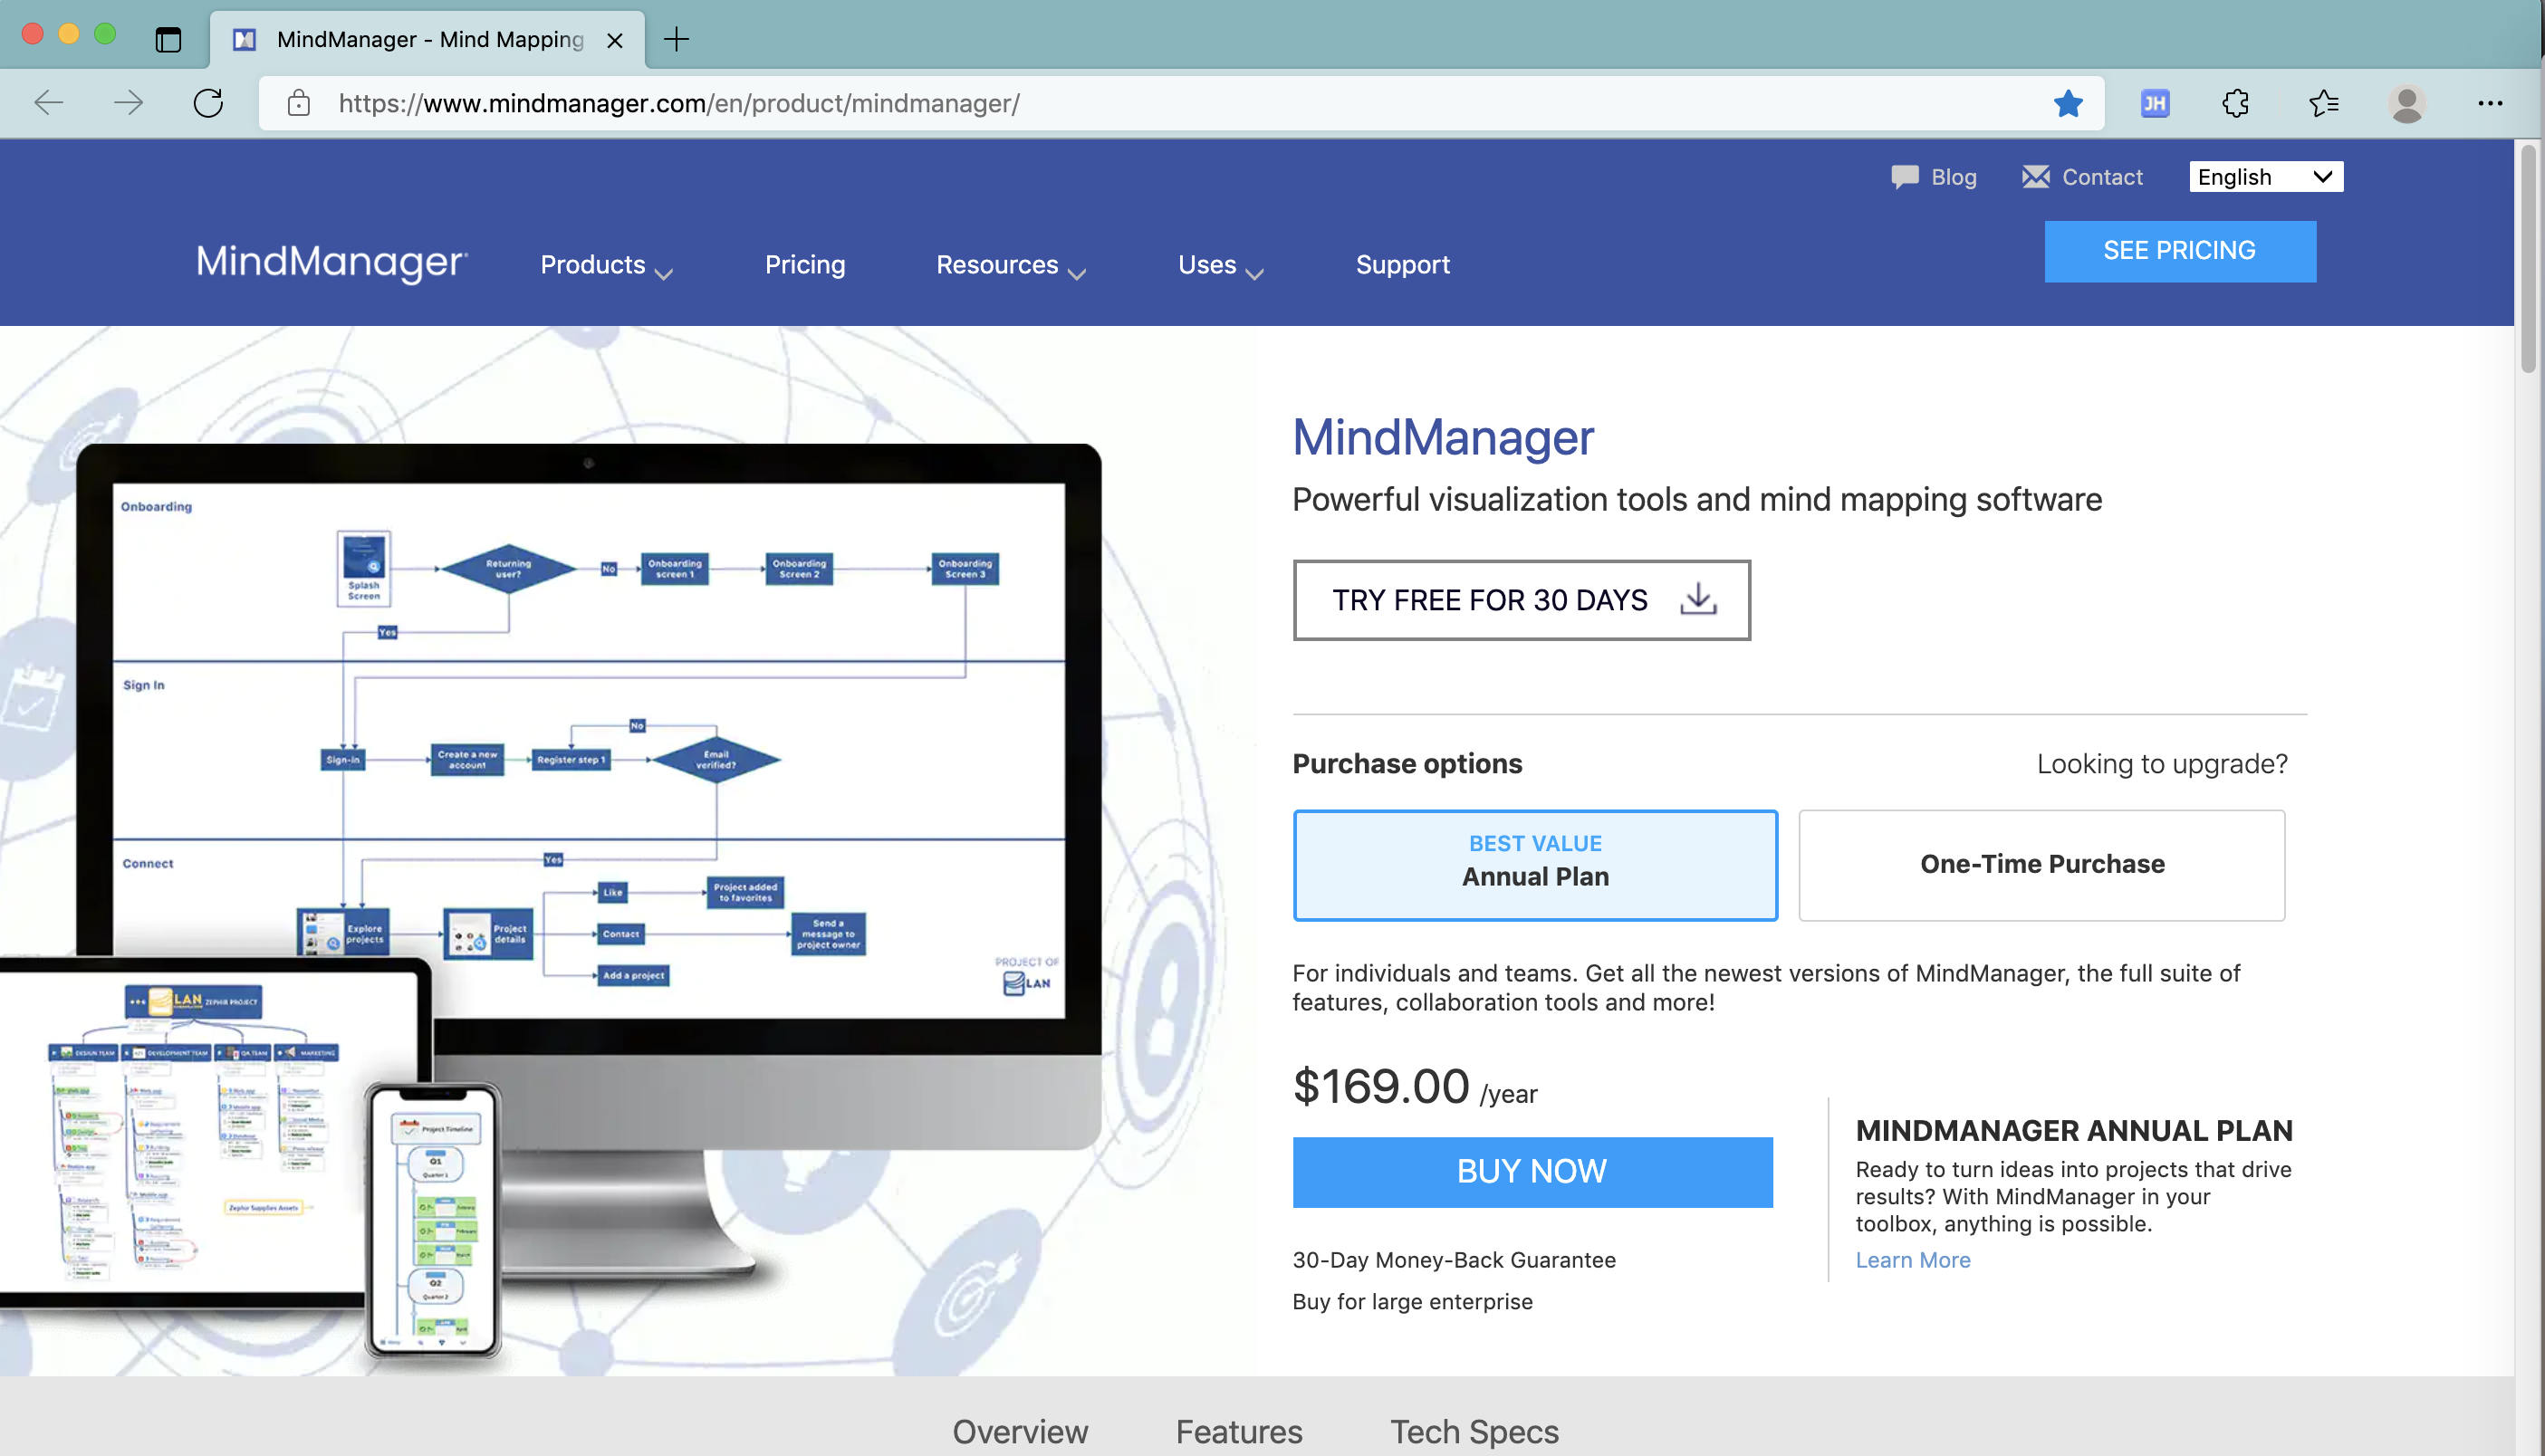Click the MINDMANAGER ANNUAL PLAN heading
The width and height of the screenshot is (2545, 1456).
[x=2074, y=1130]
